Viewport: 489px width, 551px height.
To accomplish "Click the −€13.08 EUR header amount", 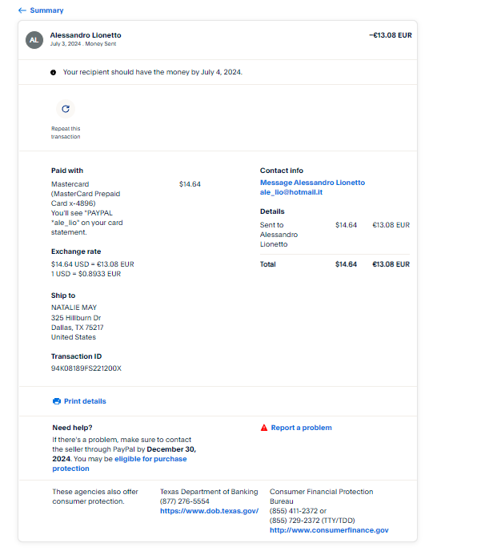I will tap(391, 35).
